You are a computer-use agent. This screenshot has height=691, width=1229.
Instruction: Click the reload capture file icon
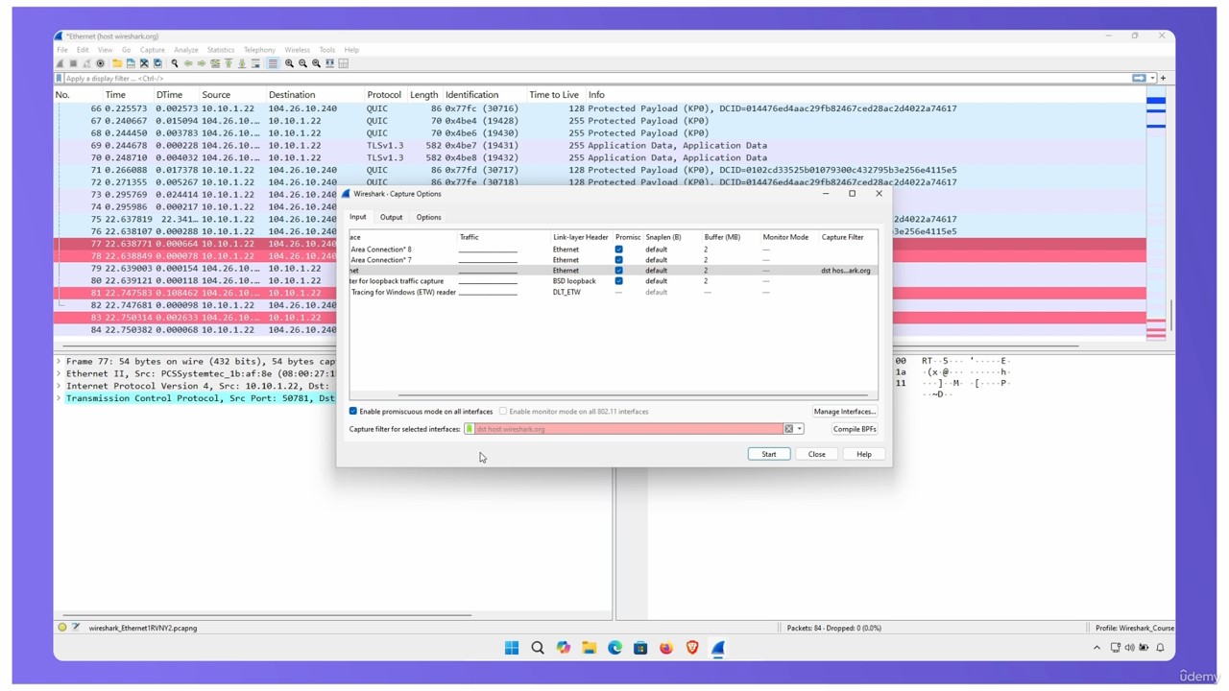(157, 63)
